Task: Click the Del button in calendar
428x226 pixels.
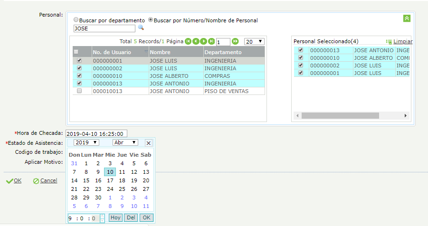Action: tap(131, 217)
